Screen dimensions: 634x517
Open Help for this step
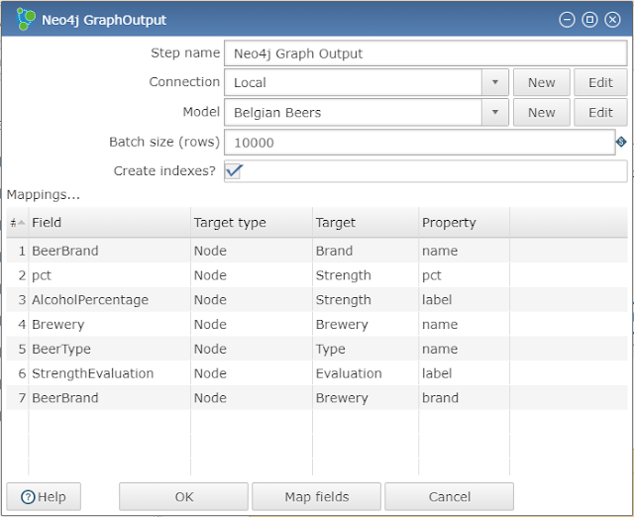click(x=44, y=497)
